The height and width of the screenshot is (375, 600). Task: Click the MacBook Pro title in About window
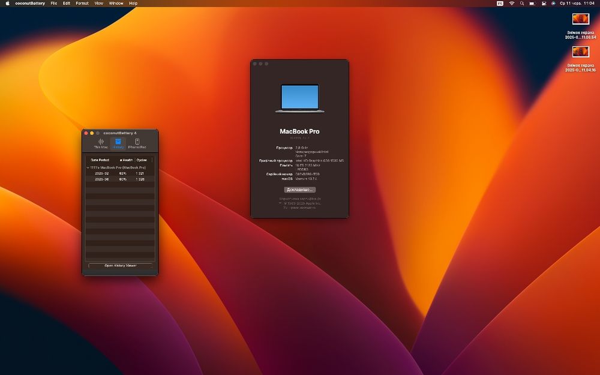click(x=299, y=131)
